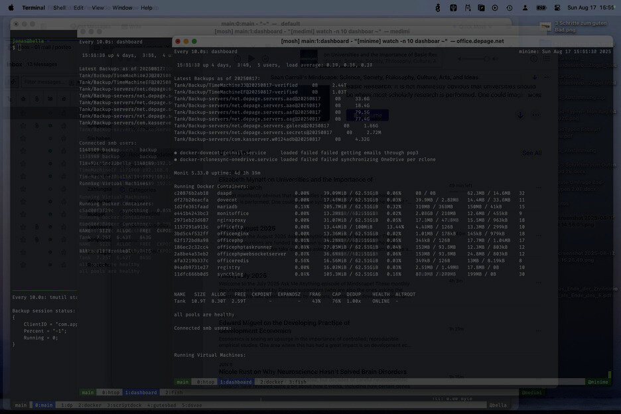Open 2:fish tab in medimi window
Viewport: 621px width, 414px height.
[x=174, y=393]
